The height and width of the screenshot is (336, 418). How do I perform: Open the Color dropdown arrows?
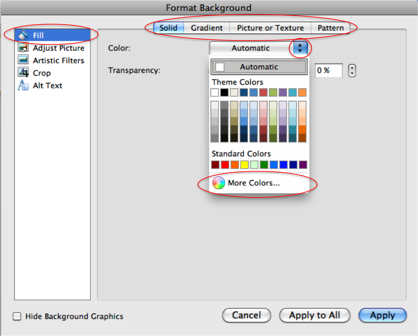300,48
